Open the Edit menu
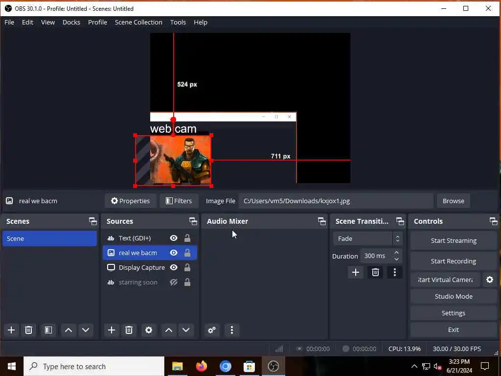The width and height of the screenshot is (501, 376). 27,23
